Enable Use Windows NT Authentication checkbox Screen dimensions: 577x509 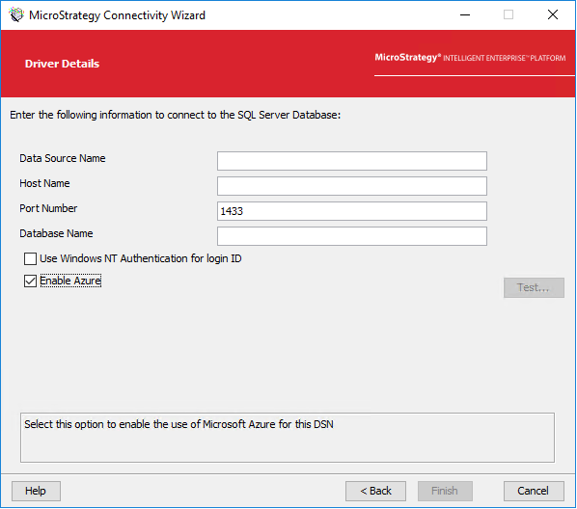point(30,259)
